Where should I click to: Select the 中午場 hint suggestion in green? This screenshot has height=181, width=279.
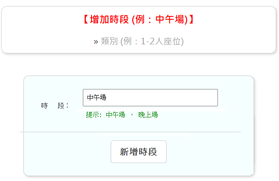coord(115,115)
